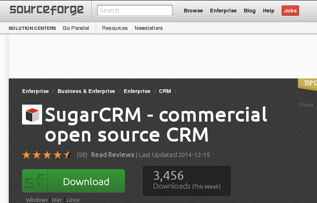This screenshot has width=317, height=203.
Task: Click the 3,456 Downloads stats box
Action: (187, 181)
